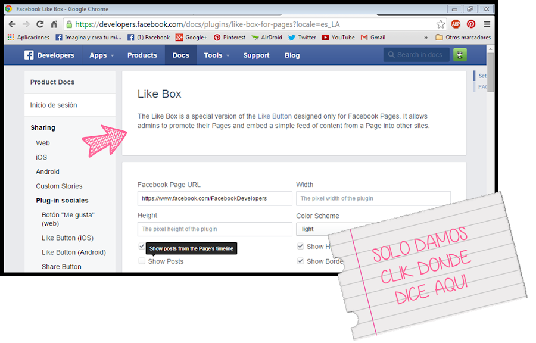This screenshot has width=536, height=343.
Task: Click the Search in docs box
Action: [x=416, y=55]
